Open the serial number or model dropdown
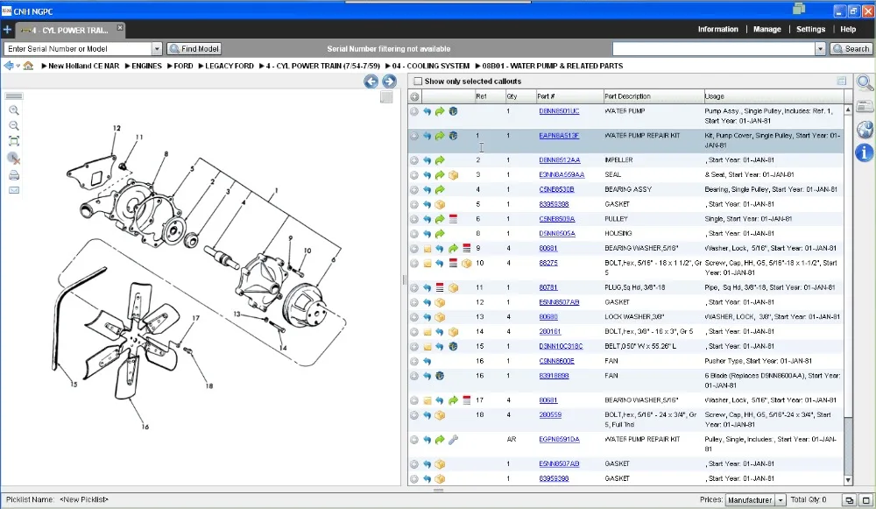 [x=158, y=49]
